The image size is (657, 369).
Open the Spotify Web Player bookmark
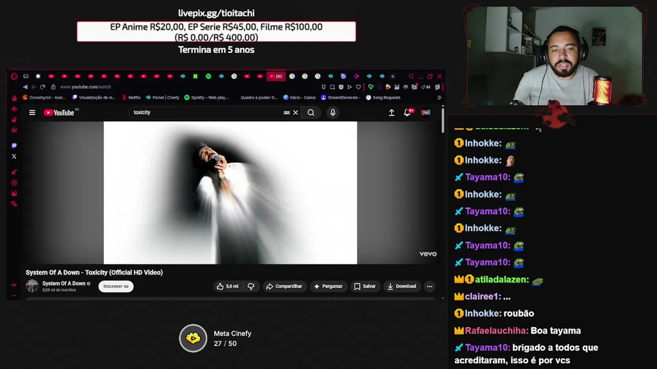pos(206,97)
